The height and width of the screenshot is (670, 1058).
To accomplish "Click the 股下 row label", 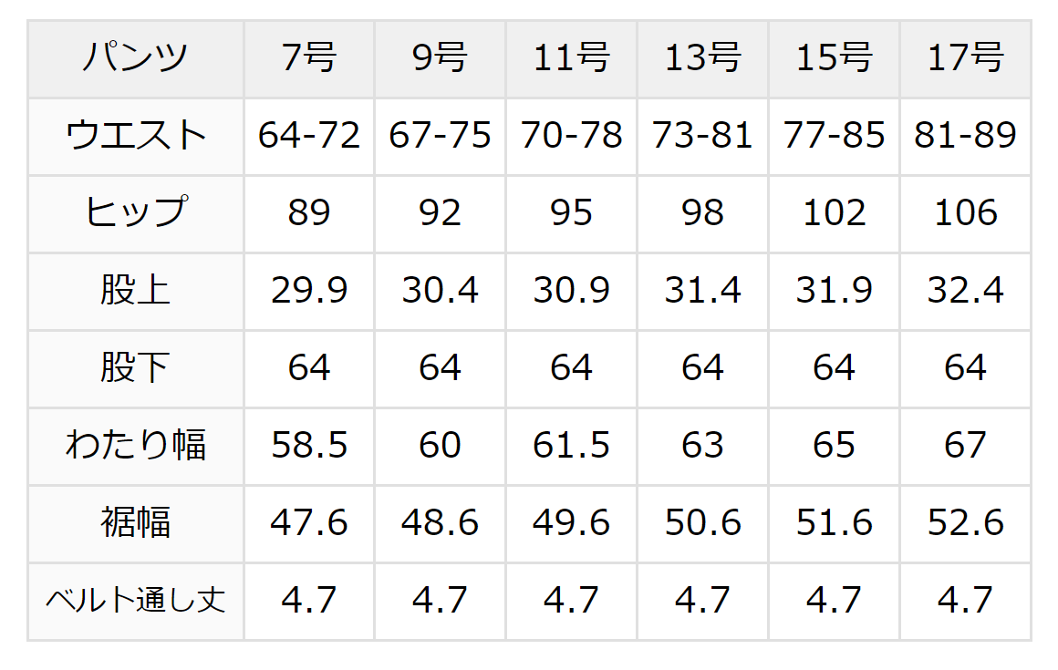I will pyautogui.click(x=136, y=369).
